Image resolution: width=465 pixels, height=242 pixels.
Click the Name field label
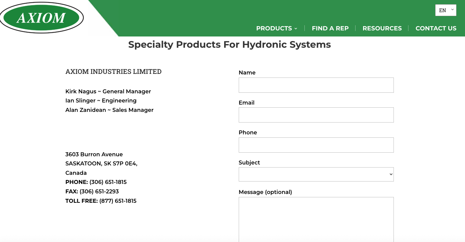pos(247,73)
